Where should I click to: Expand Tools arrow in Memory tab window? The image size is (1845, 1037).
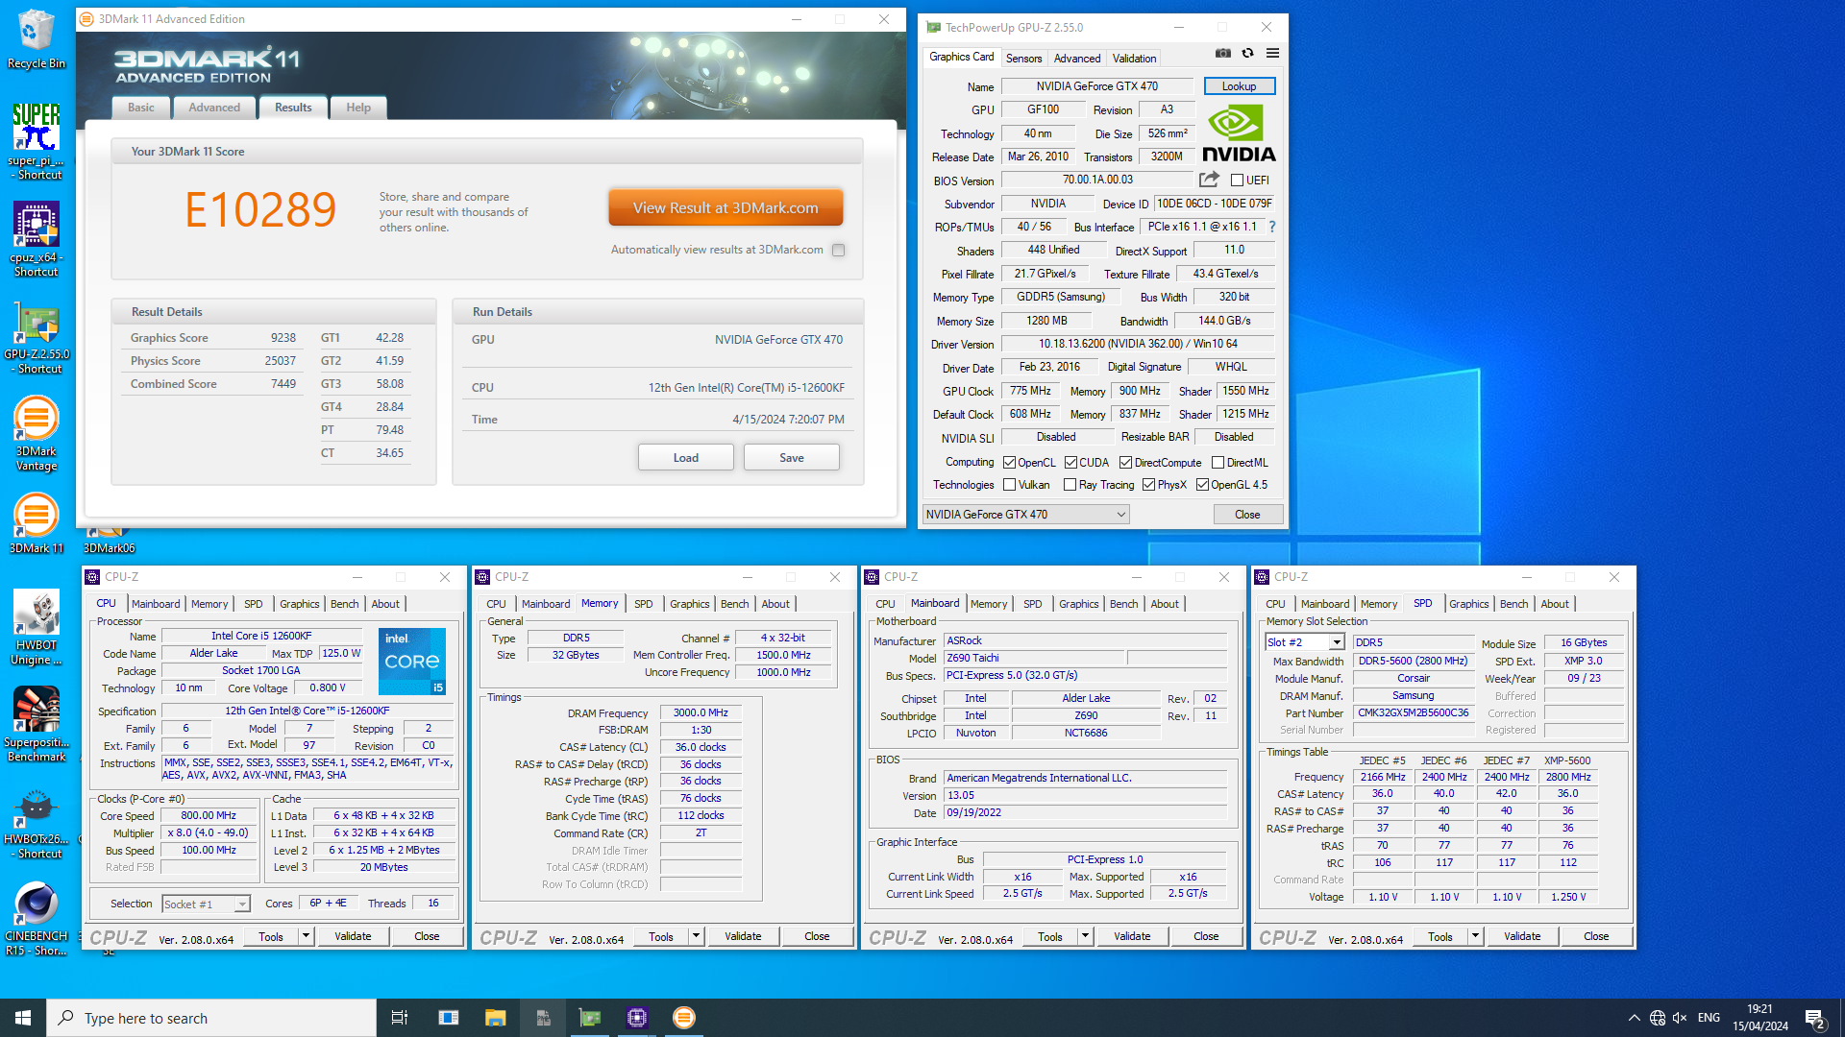tap(697, 936)
